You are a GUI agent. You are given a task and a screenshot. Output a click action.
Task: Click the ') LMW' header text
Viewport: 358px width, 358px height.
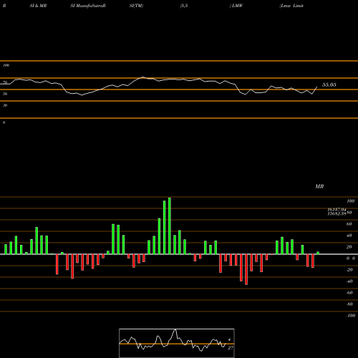click(236, 6)
